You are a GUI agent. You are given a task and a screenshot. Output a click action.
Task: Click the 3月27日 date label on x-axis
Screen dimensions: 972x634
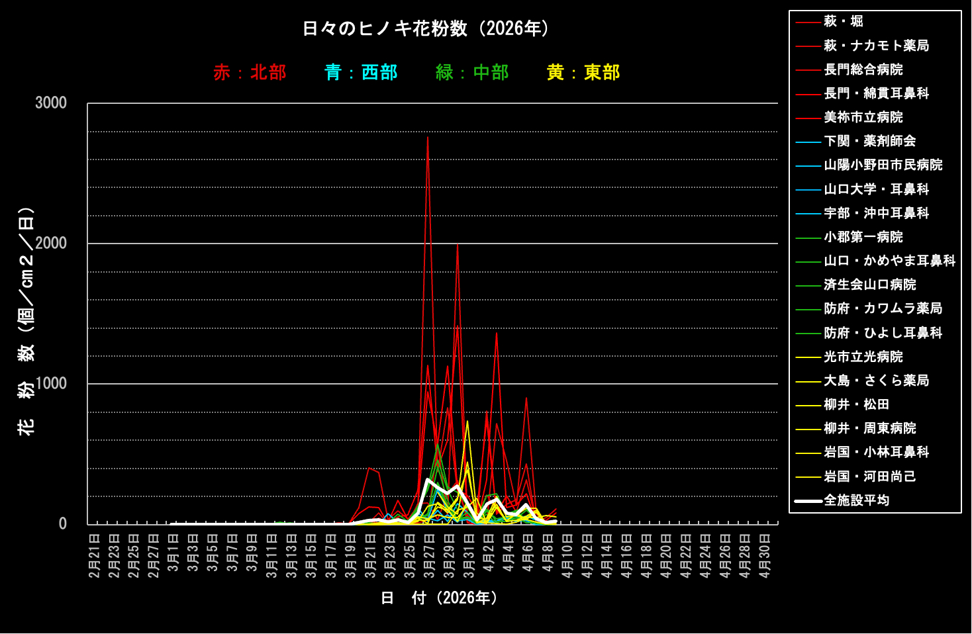429,556
